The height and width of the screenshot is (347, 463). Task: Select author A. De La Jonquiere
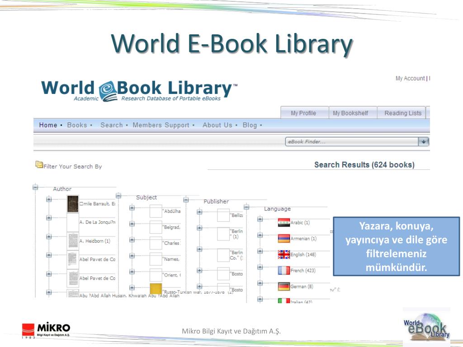click(97, 222)
